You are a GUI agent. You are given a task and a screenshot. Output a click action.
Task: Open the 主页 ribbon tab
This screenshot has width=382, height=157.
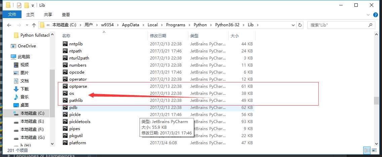tap(31, 14)
